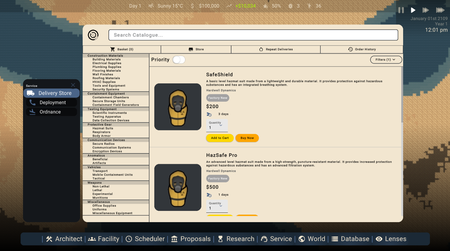Select Secure Radios category

(x=103, y=144)
